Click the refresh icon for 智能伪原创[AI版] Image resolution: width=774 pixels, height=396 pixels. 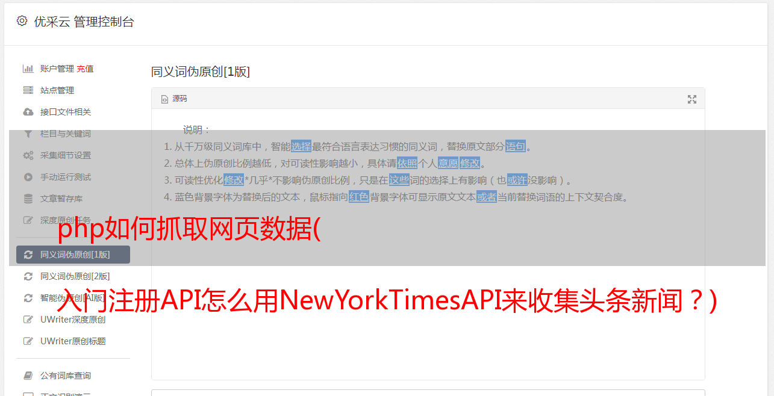click(x=28, y=298)
